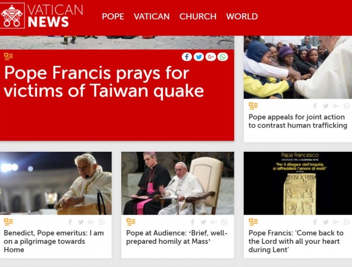Open the POPE menu section
Screen dimensions: 352x267
pos(113,16)
